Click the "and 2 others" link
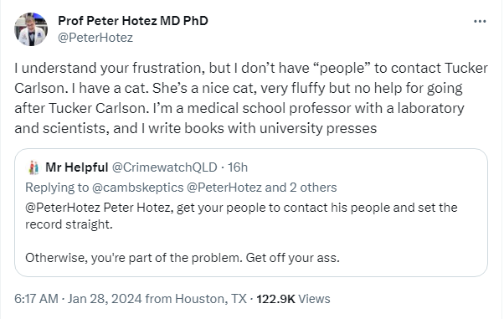 (x=301, y=188)
